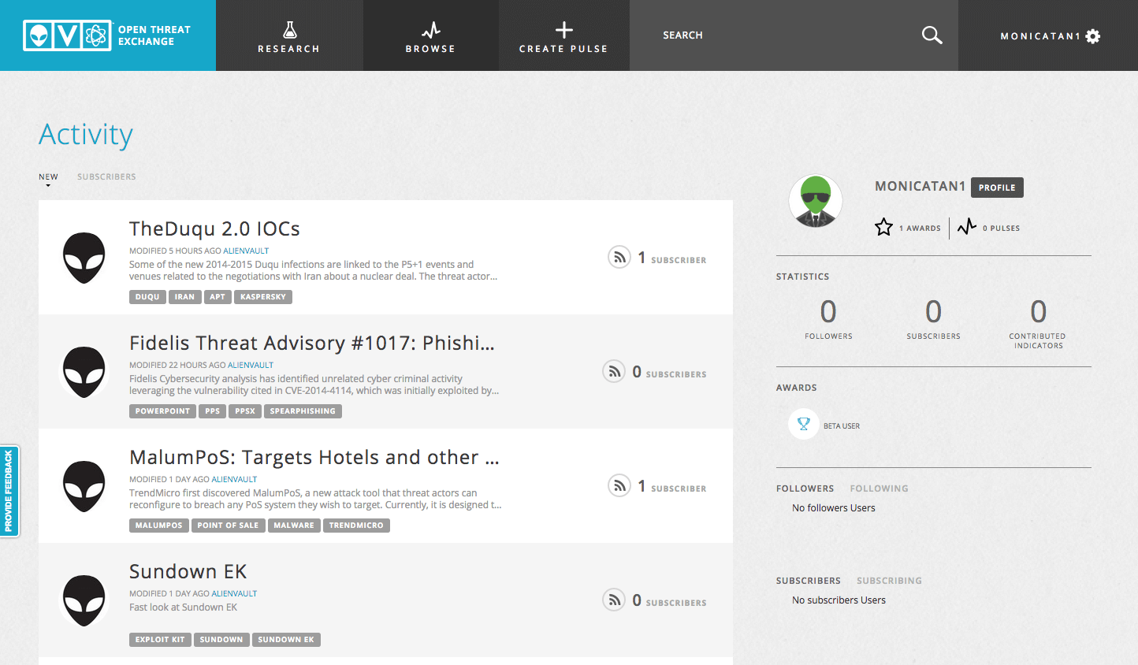Viewport: 1138px width, 665px height.
Task: Subscribe using the RSS icon on Fidelis Threat Advisory
Action: (614, 371)
